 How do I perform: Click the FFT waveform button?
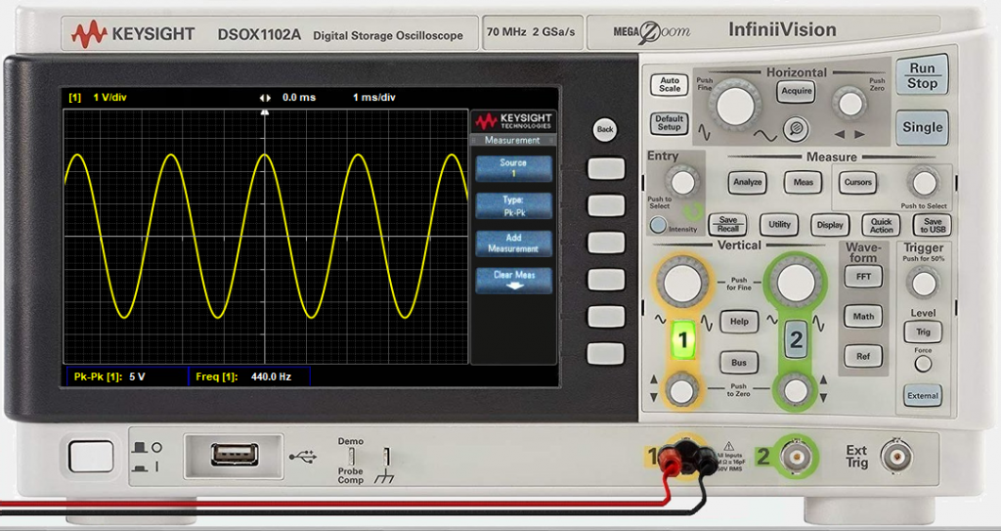tap(863, 277)
